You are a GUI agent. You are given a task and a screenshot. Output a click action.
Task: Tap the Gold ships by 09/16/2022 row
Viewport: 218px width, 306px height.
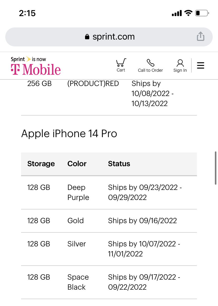click(x=109, y=221)
